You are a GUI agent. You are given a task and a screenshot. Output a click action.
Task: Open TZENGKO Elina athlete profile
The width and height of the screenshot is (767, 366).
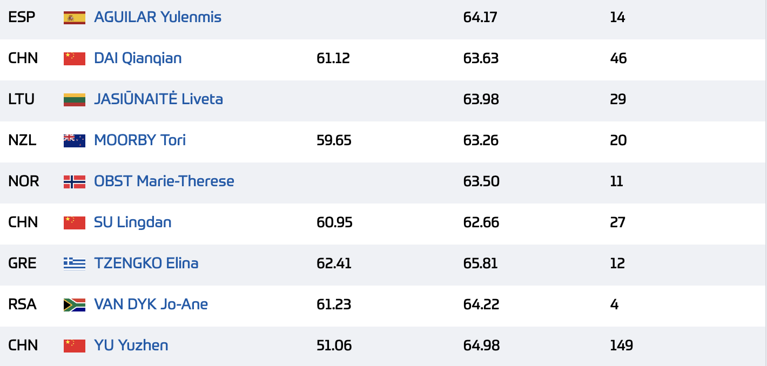click(146, 263)
